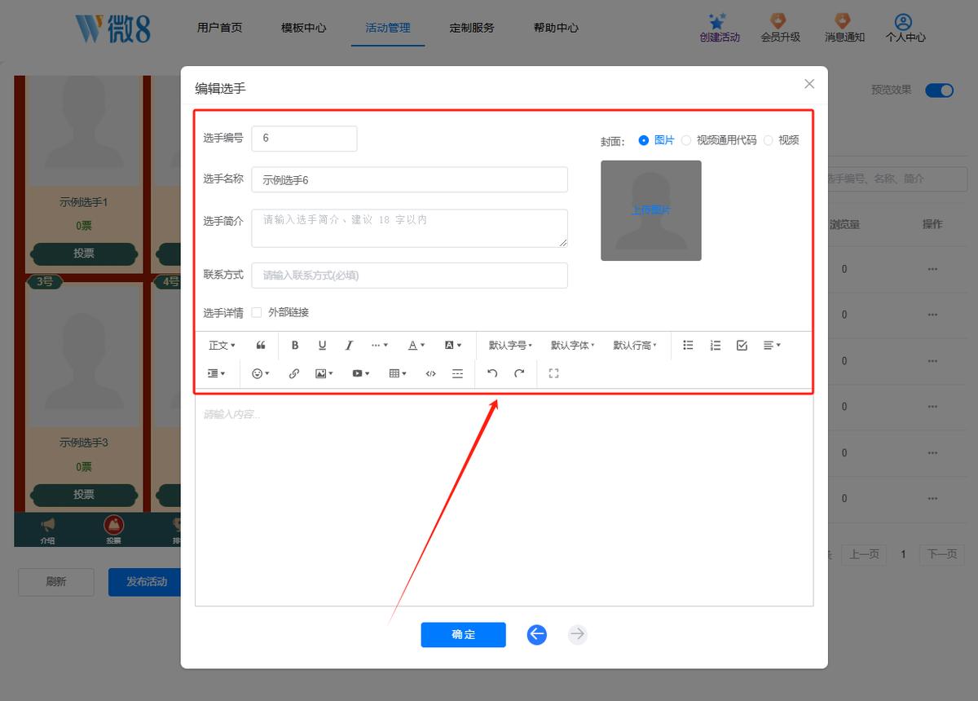Click the 联系方式 input field
The height and width of the screenshot is (701, 978).
click(x=409, y=276)
